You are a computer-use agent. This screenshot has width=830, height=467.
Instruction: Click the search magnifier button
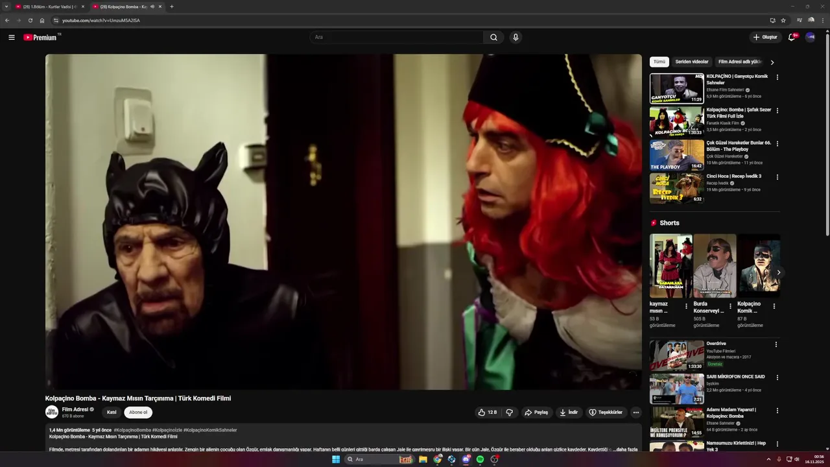(x=493, y=38)
